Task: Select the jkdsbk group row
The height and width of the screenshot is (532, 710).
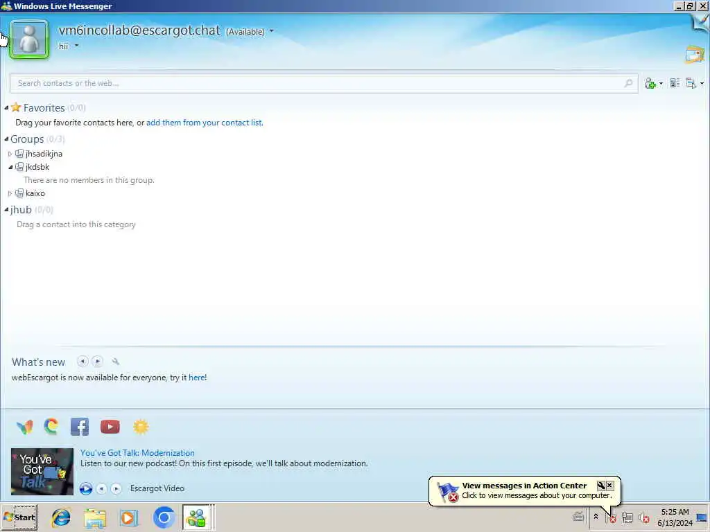Action: (37, 167)
